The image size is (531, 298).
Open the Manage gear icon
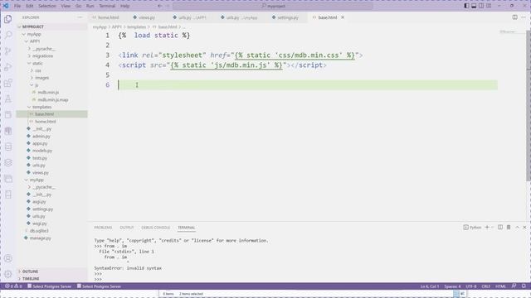[8, 274]
